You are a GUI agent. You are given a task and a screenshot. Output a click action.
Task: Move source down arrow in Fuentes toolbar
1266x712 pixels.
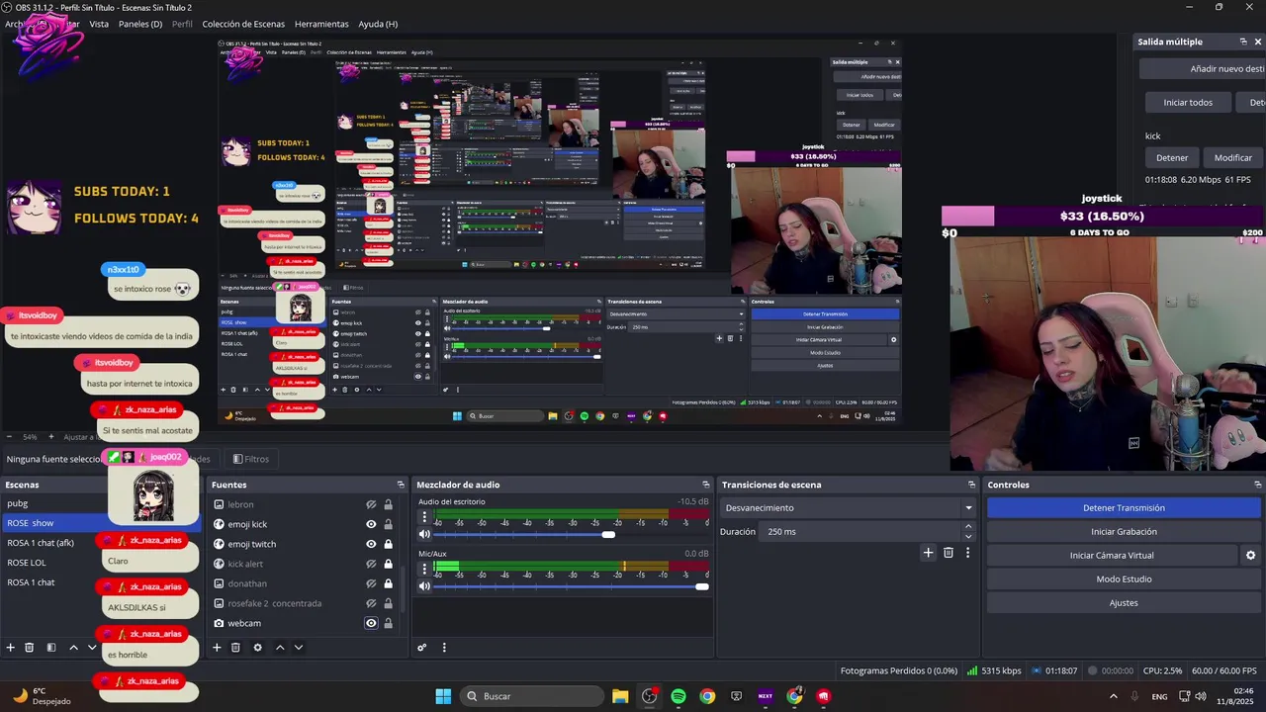(298, 648)
